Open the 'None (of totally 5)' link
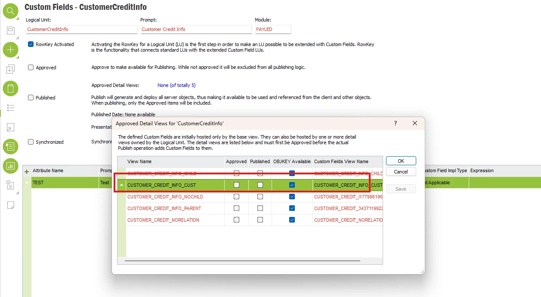Image resolution: width=541 pixels, height=297 pixels. pyautogui.click(x=176, y=85)
